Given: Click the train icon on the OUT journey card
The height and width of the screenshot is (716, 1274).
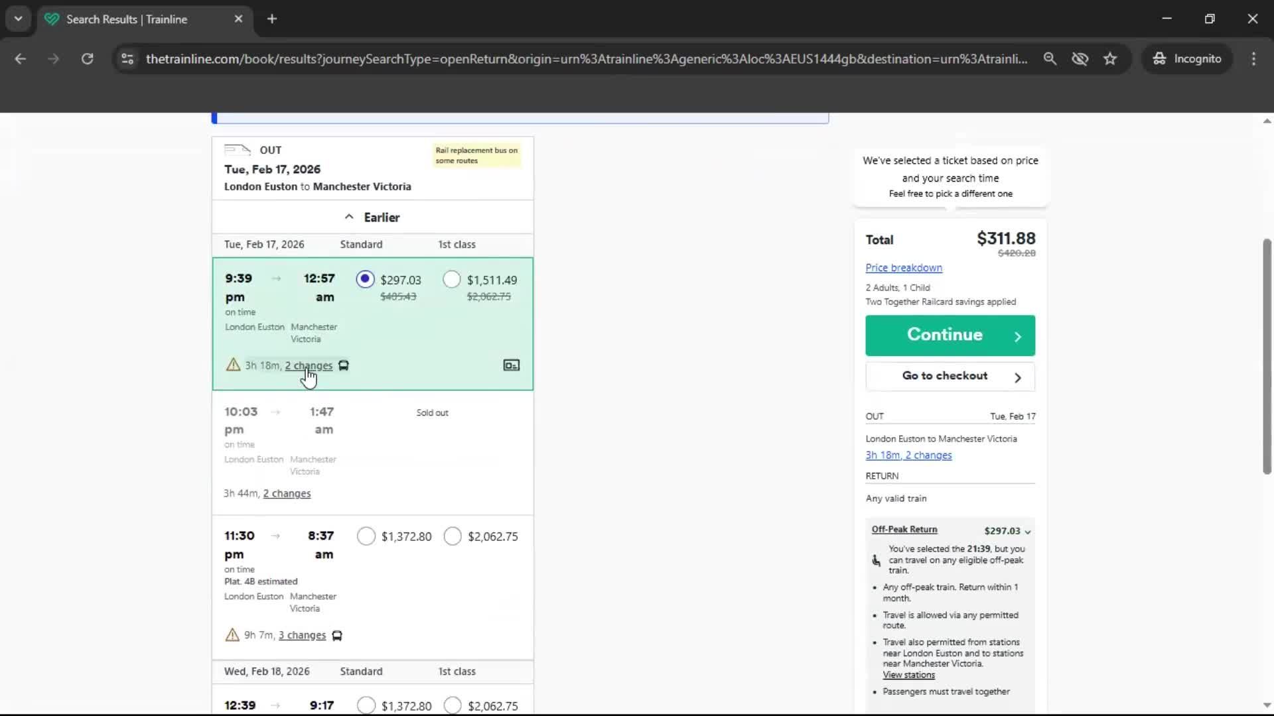Looking at the screenshot, I should (237, 150).
